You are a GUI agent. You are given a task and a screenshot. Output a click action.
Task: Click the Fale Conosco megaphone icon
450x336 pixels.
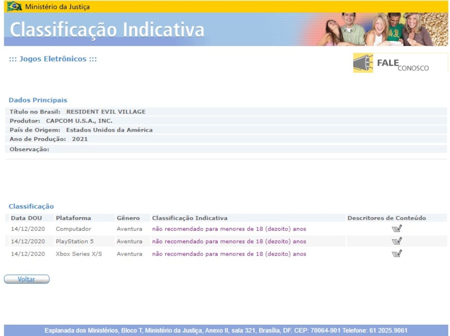[x=363, y=63]
